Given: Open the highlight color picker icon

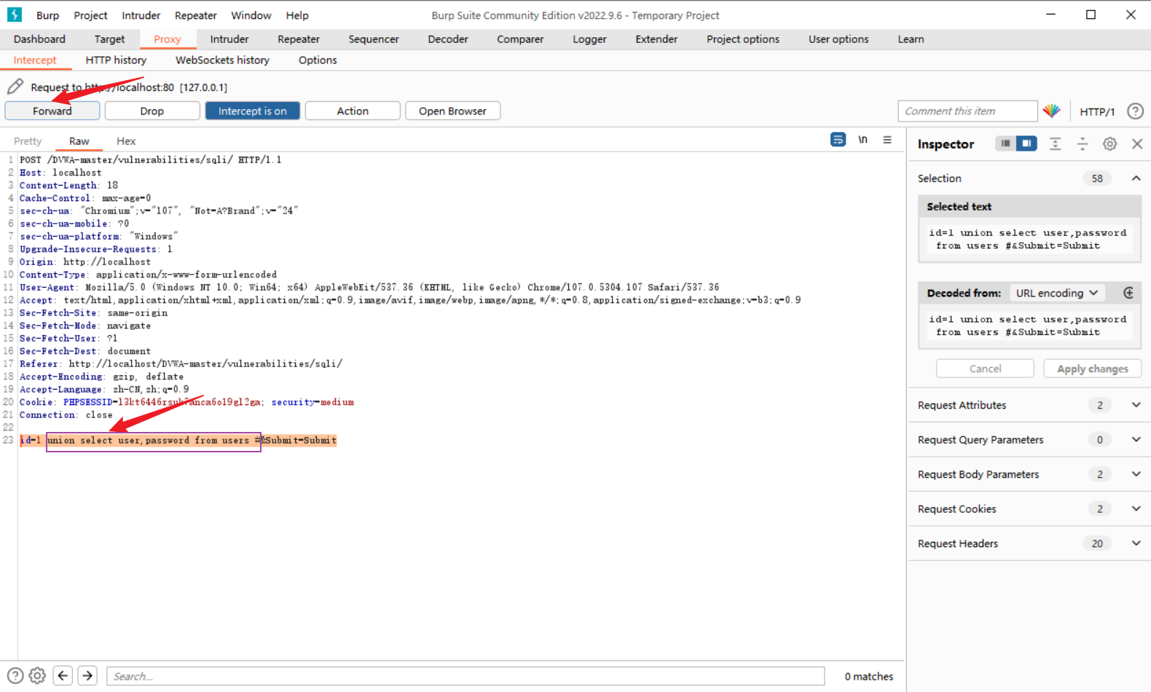Looking at the screenshot, I should click(1051, 111).
